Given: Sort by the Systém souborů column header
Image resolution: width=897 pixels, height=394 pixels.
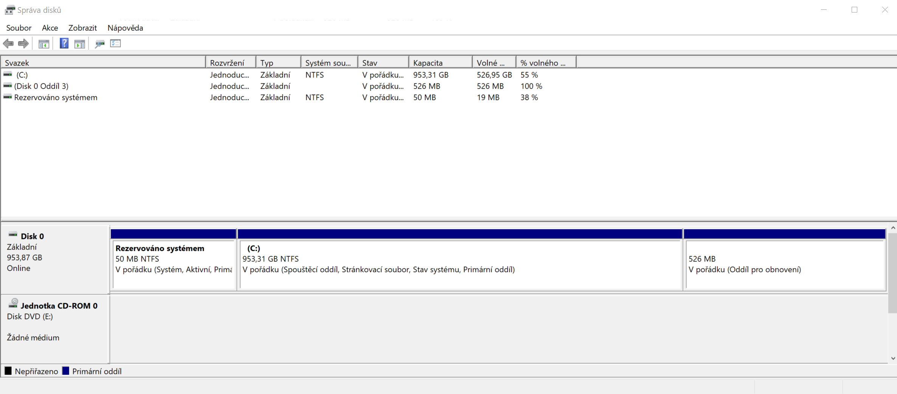Looking at the screenshot, I should click(329, 63).
